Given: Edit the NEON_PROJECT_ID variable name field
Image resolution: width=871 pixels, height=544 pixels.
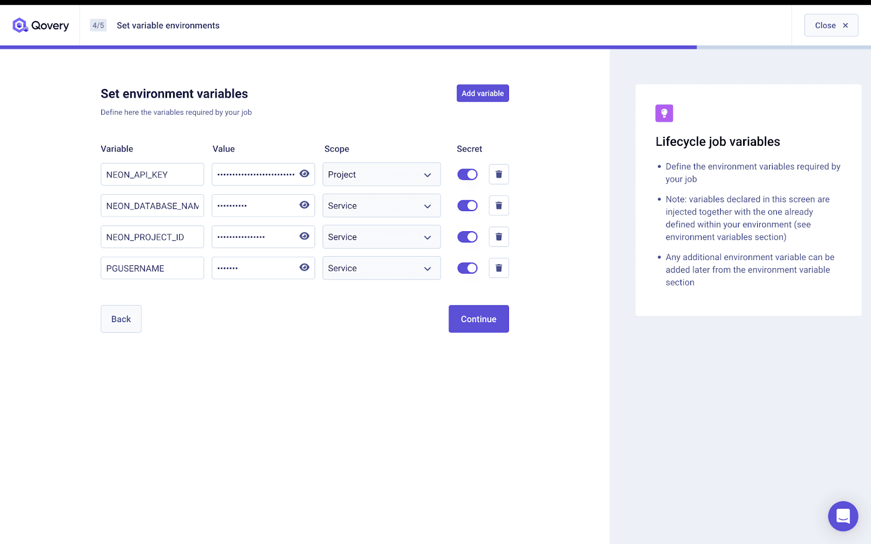Looking at the screenshot, I should 152,237.
